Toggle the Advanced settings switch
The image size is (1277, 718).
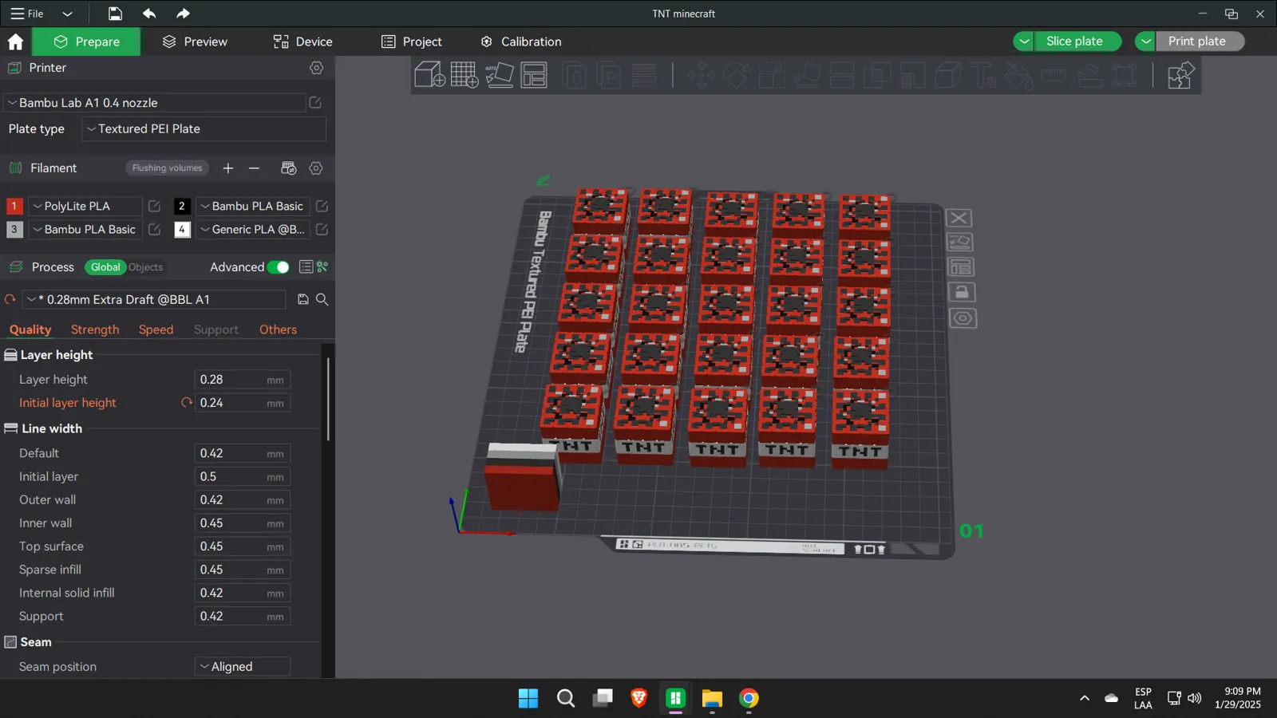pos(278,267)
